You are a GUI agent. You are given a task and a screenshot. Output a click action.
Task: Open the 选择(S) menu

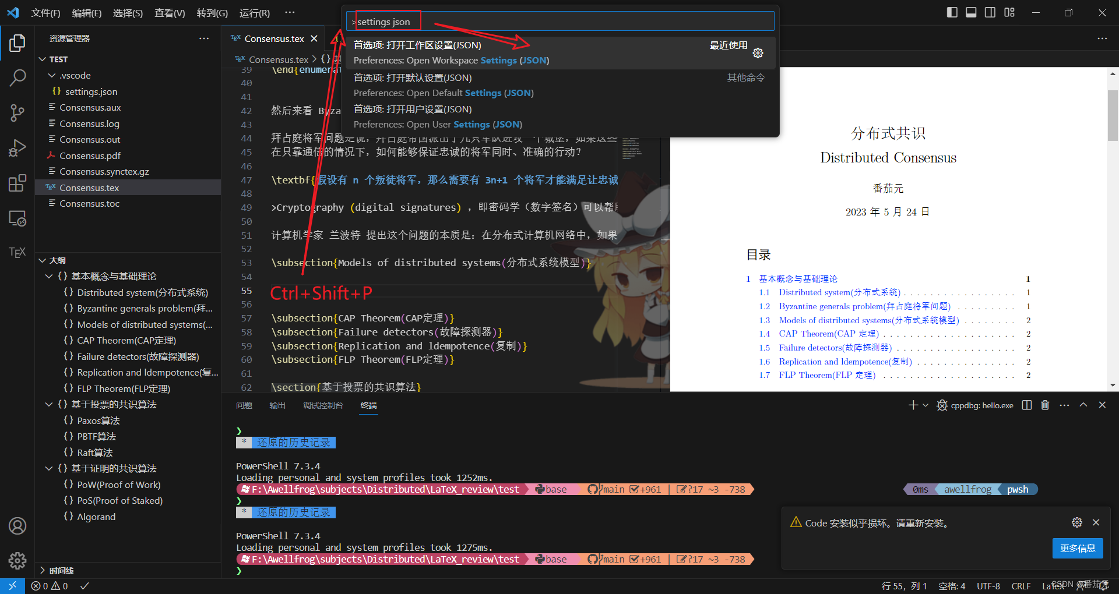click(x=128, y=13)
